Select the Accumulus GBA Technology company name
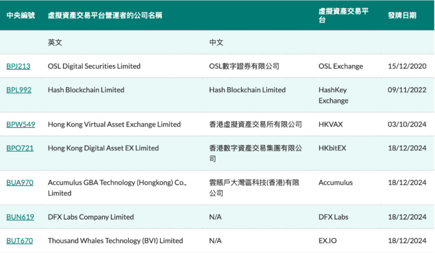435x253 pixels. 117,187
